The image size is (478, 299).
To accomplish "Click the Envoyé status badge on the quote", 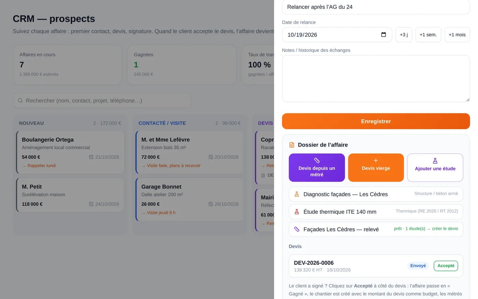I will pos(418,266).
